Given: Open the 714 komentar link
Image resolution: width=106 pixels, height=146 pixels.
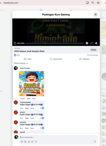Looking at the screenshot, I should 92,55.
